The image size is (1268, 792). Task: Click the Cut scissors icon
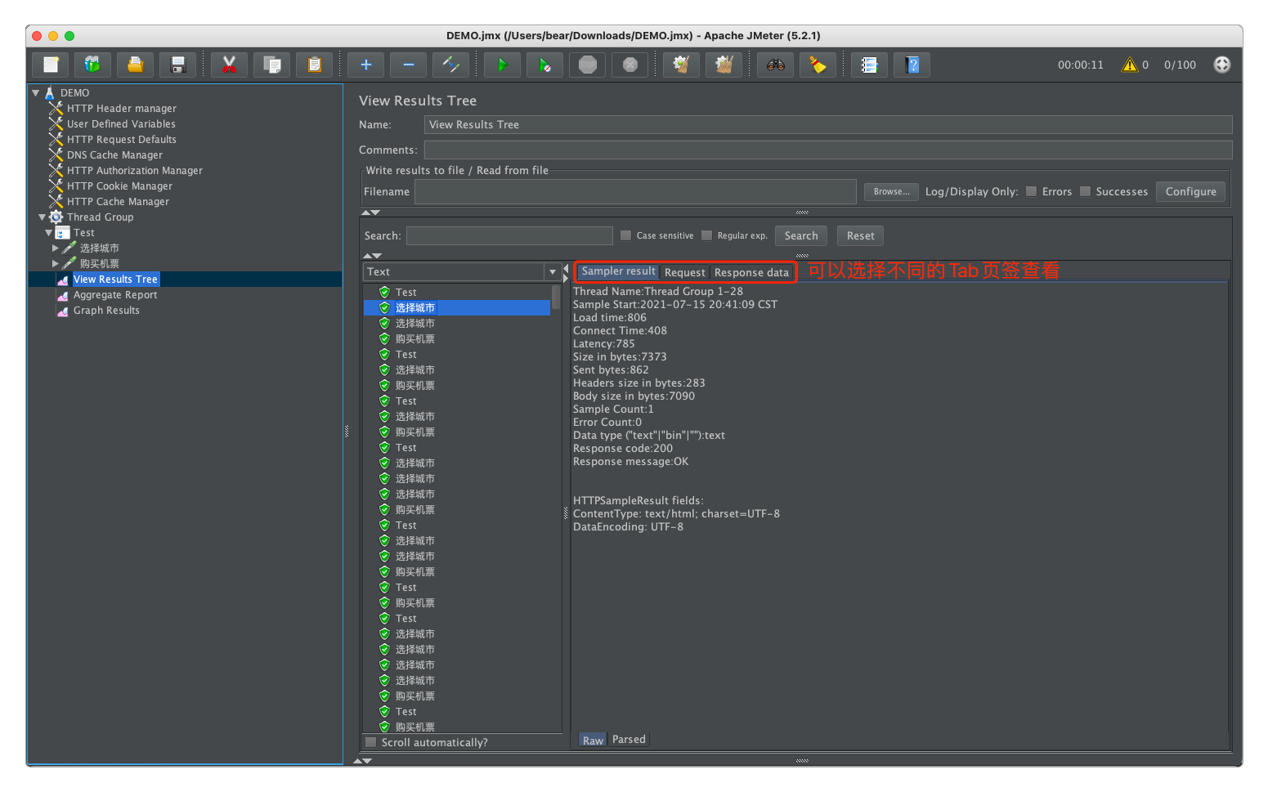(x=229, y=65)
